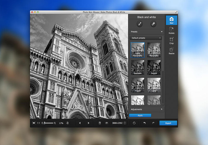Toggle the eye preview original icon

coord(106,123)
